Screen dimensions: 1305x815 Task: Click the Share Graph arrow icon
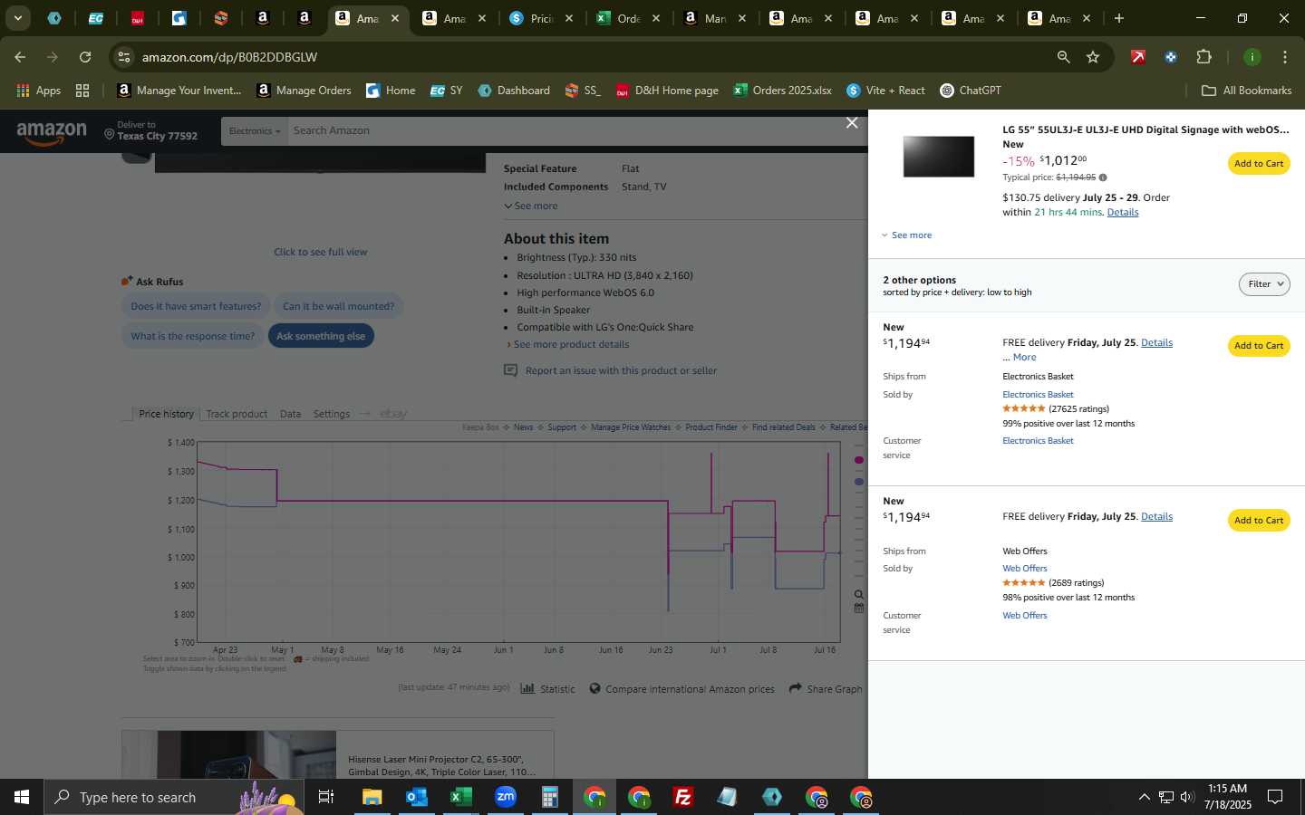(796, 688)
